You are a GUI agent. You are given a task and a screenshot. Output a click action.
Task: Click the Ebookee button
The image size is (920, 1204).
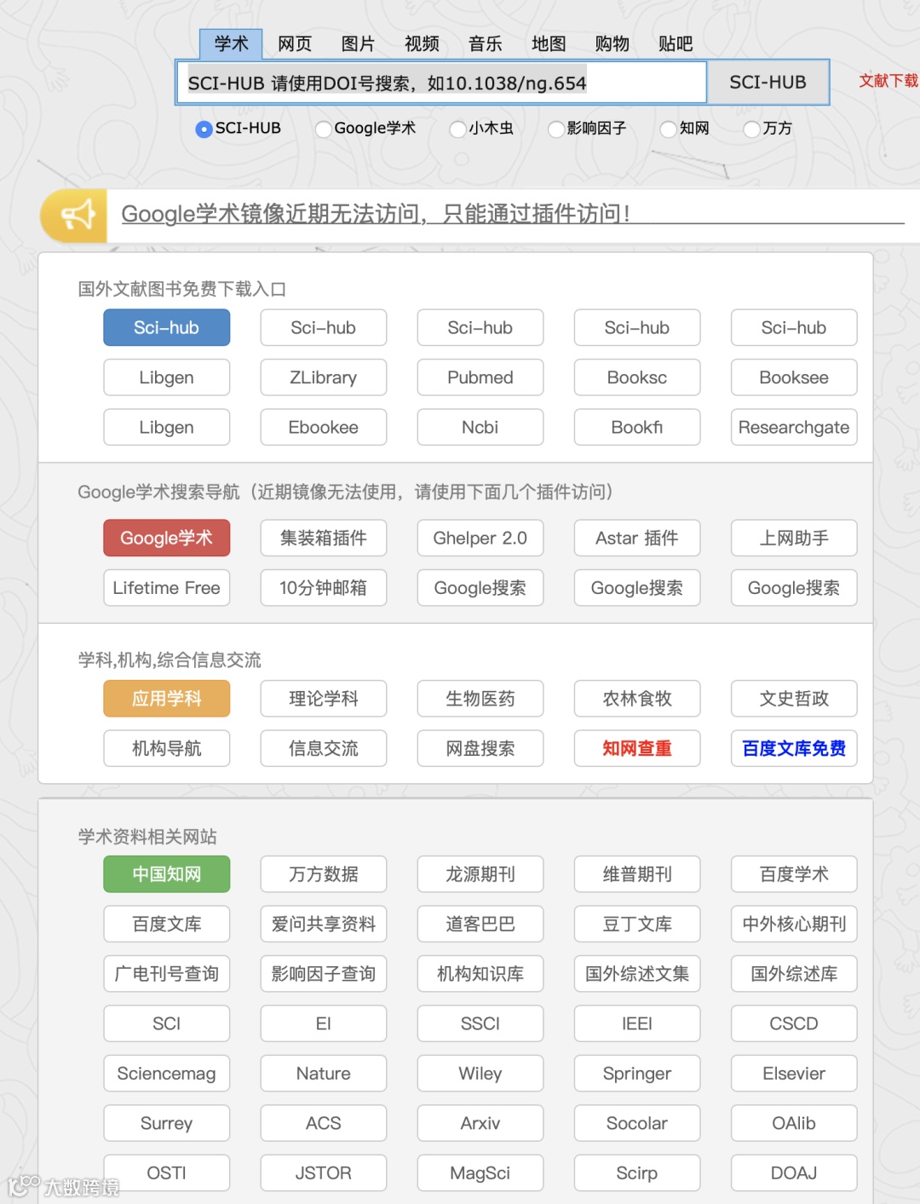(x=324, y=427)
